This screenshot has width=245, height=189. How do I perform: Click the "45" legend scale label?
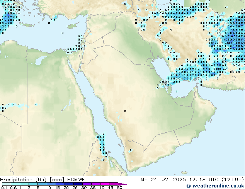point(111,187)
